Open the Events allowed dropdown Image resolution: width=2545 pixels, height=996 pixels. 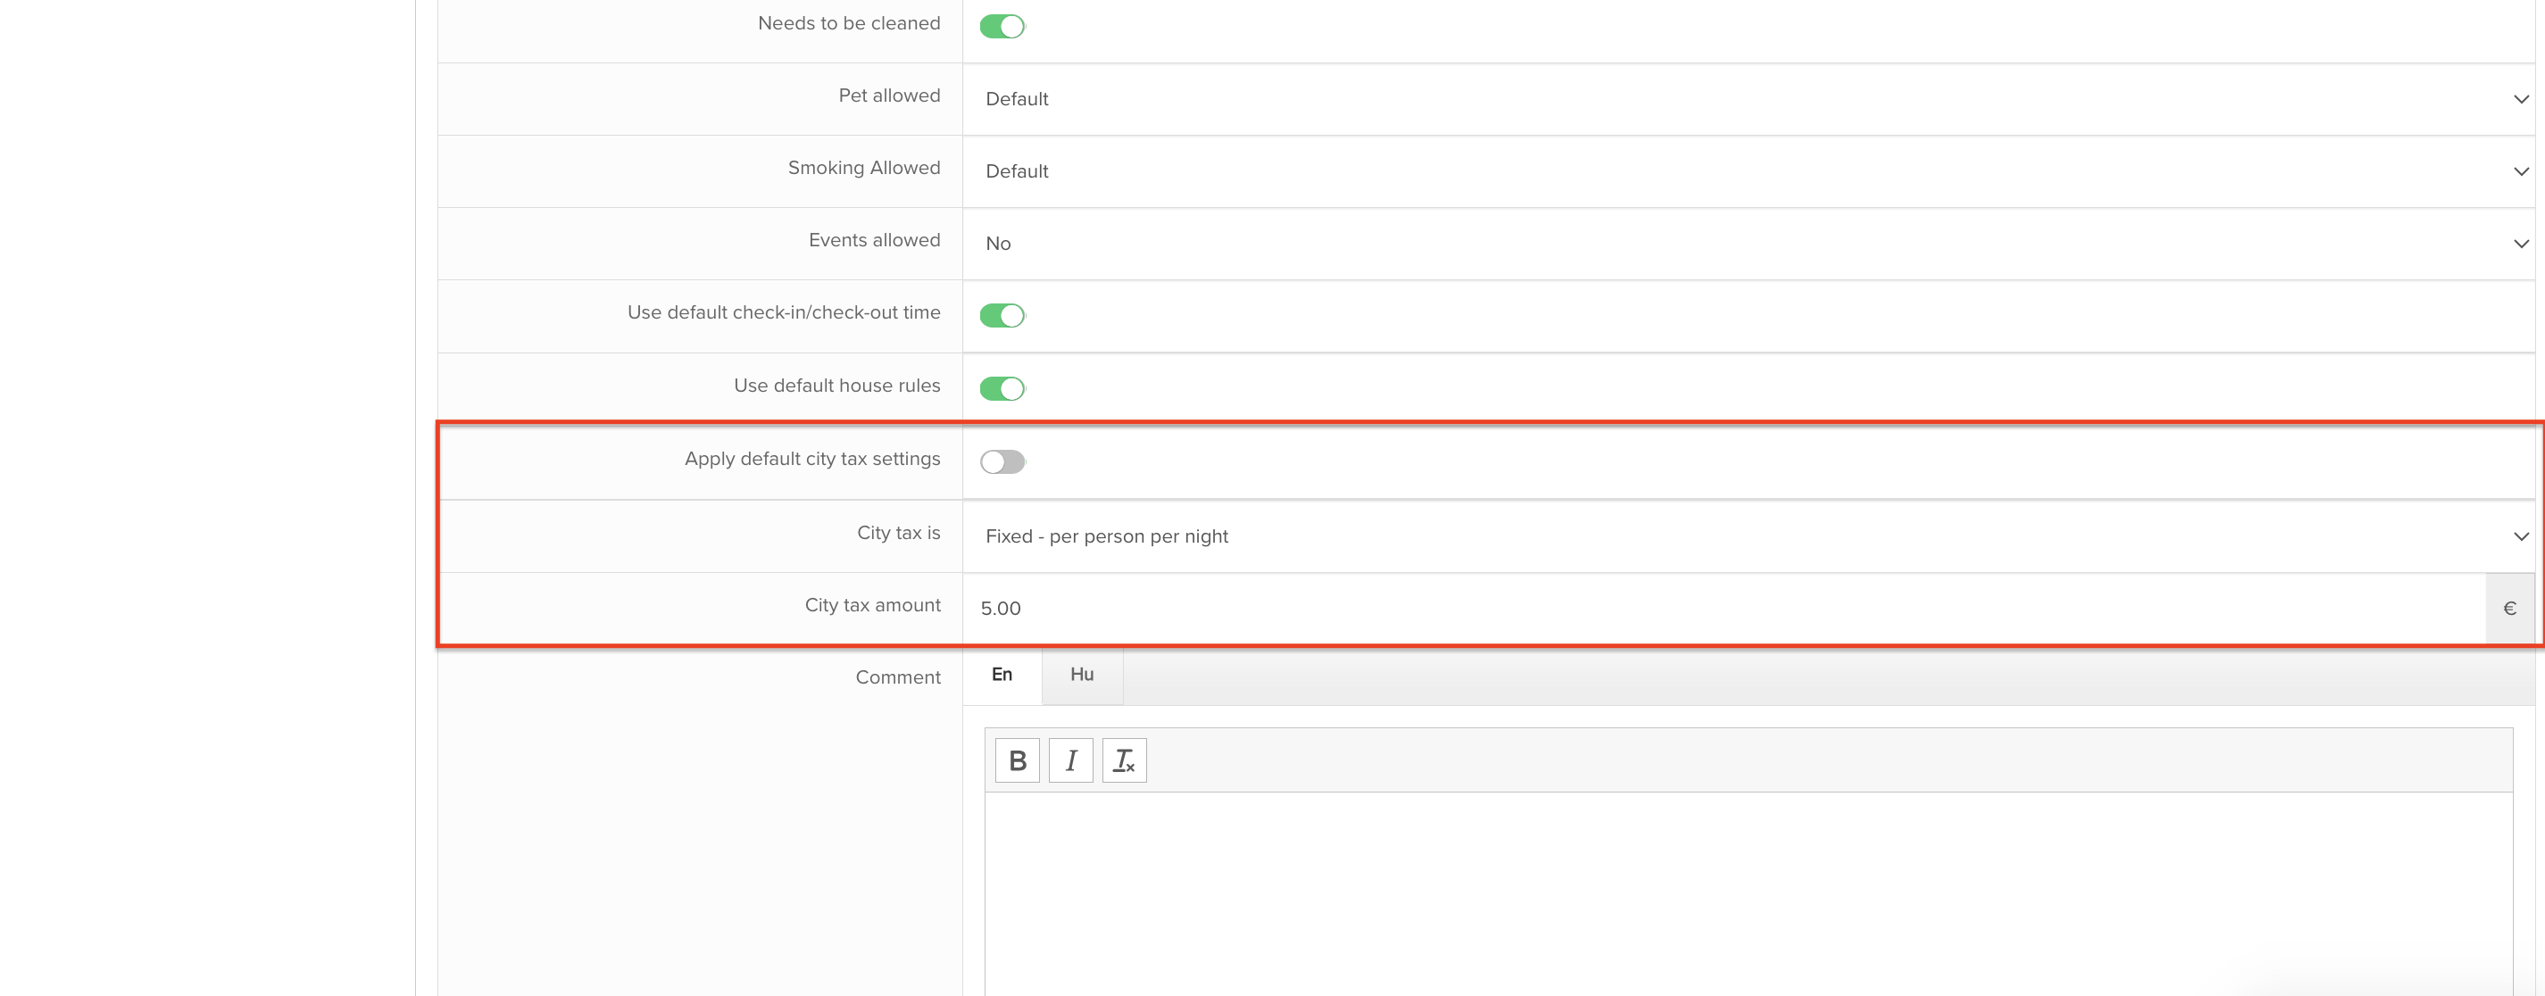point(1748,243)
